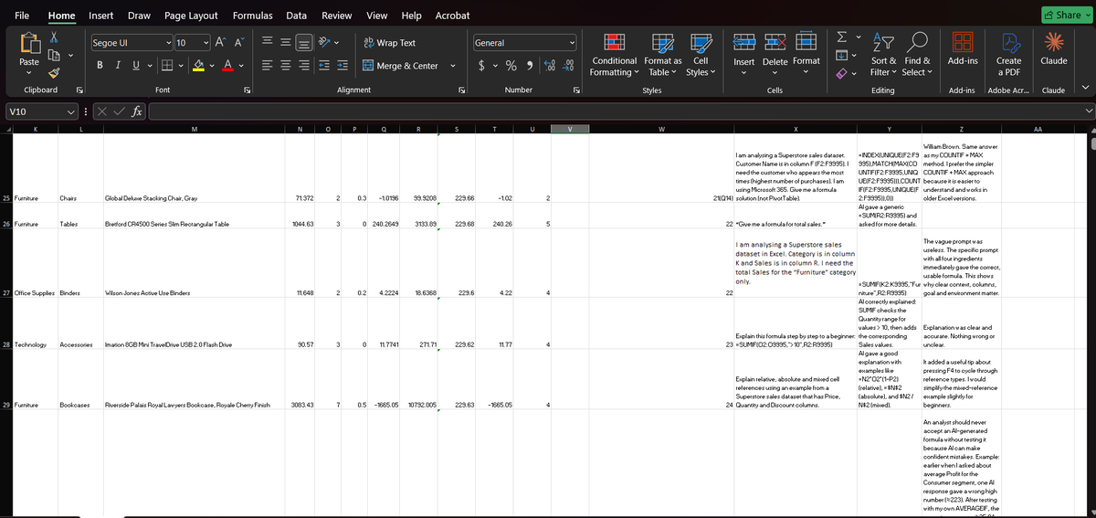The image size is (1096, 518).
Task: Click the AutoSum sigma icon
Action: tap(844, 38)
